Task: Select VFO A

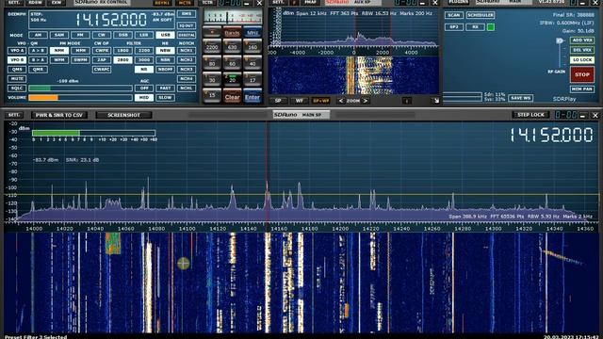Action: click(x=17, y=51)
